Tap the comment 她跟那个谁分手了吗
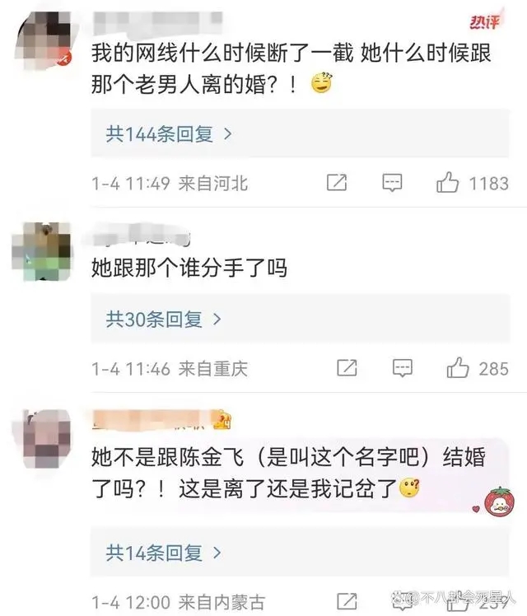The width and height of the screenshot is (527, 616). (x=189, y=268)
